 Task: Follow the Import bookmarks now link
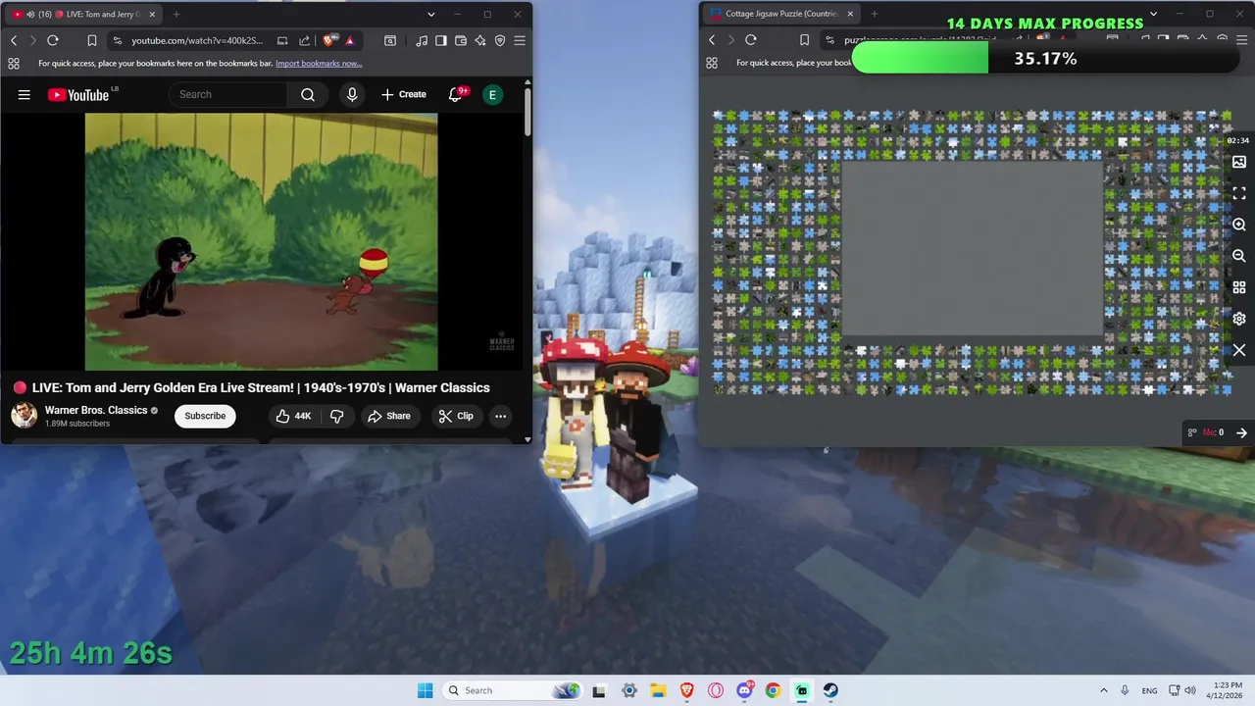[x=319, y=64]
